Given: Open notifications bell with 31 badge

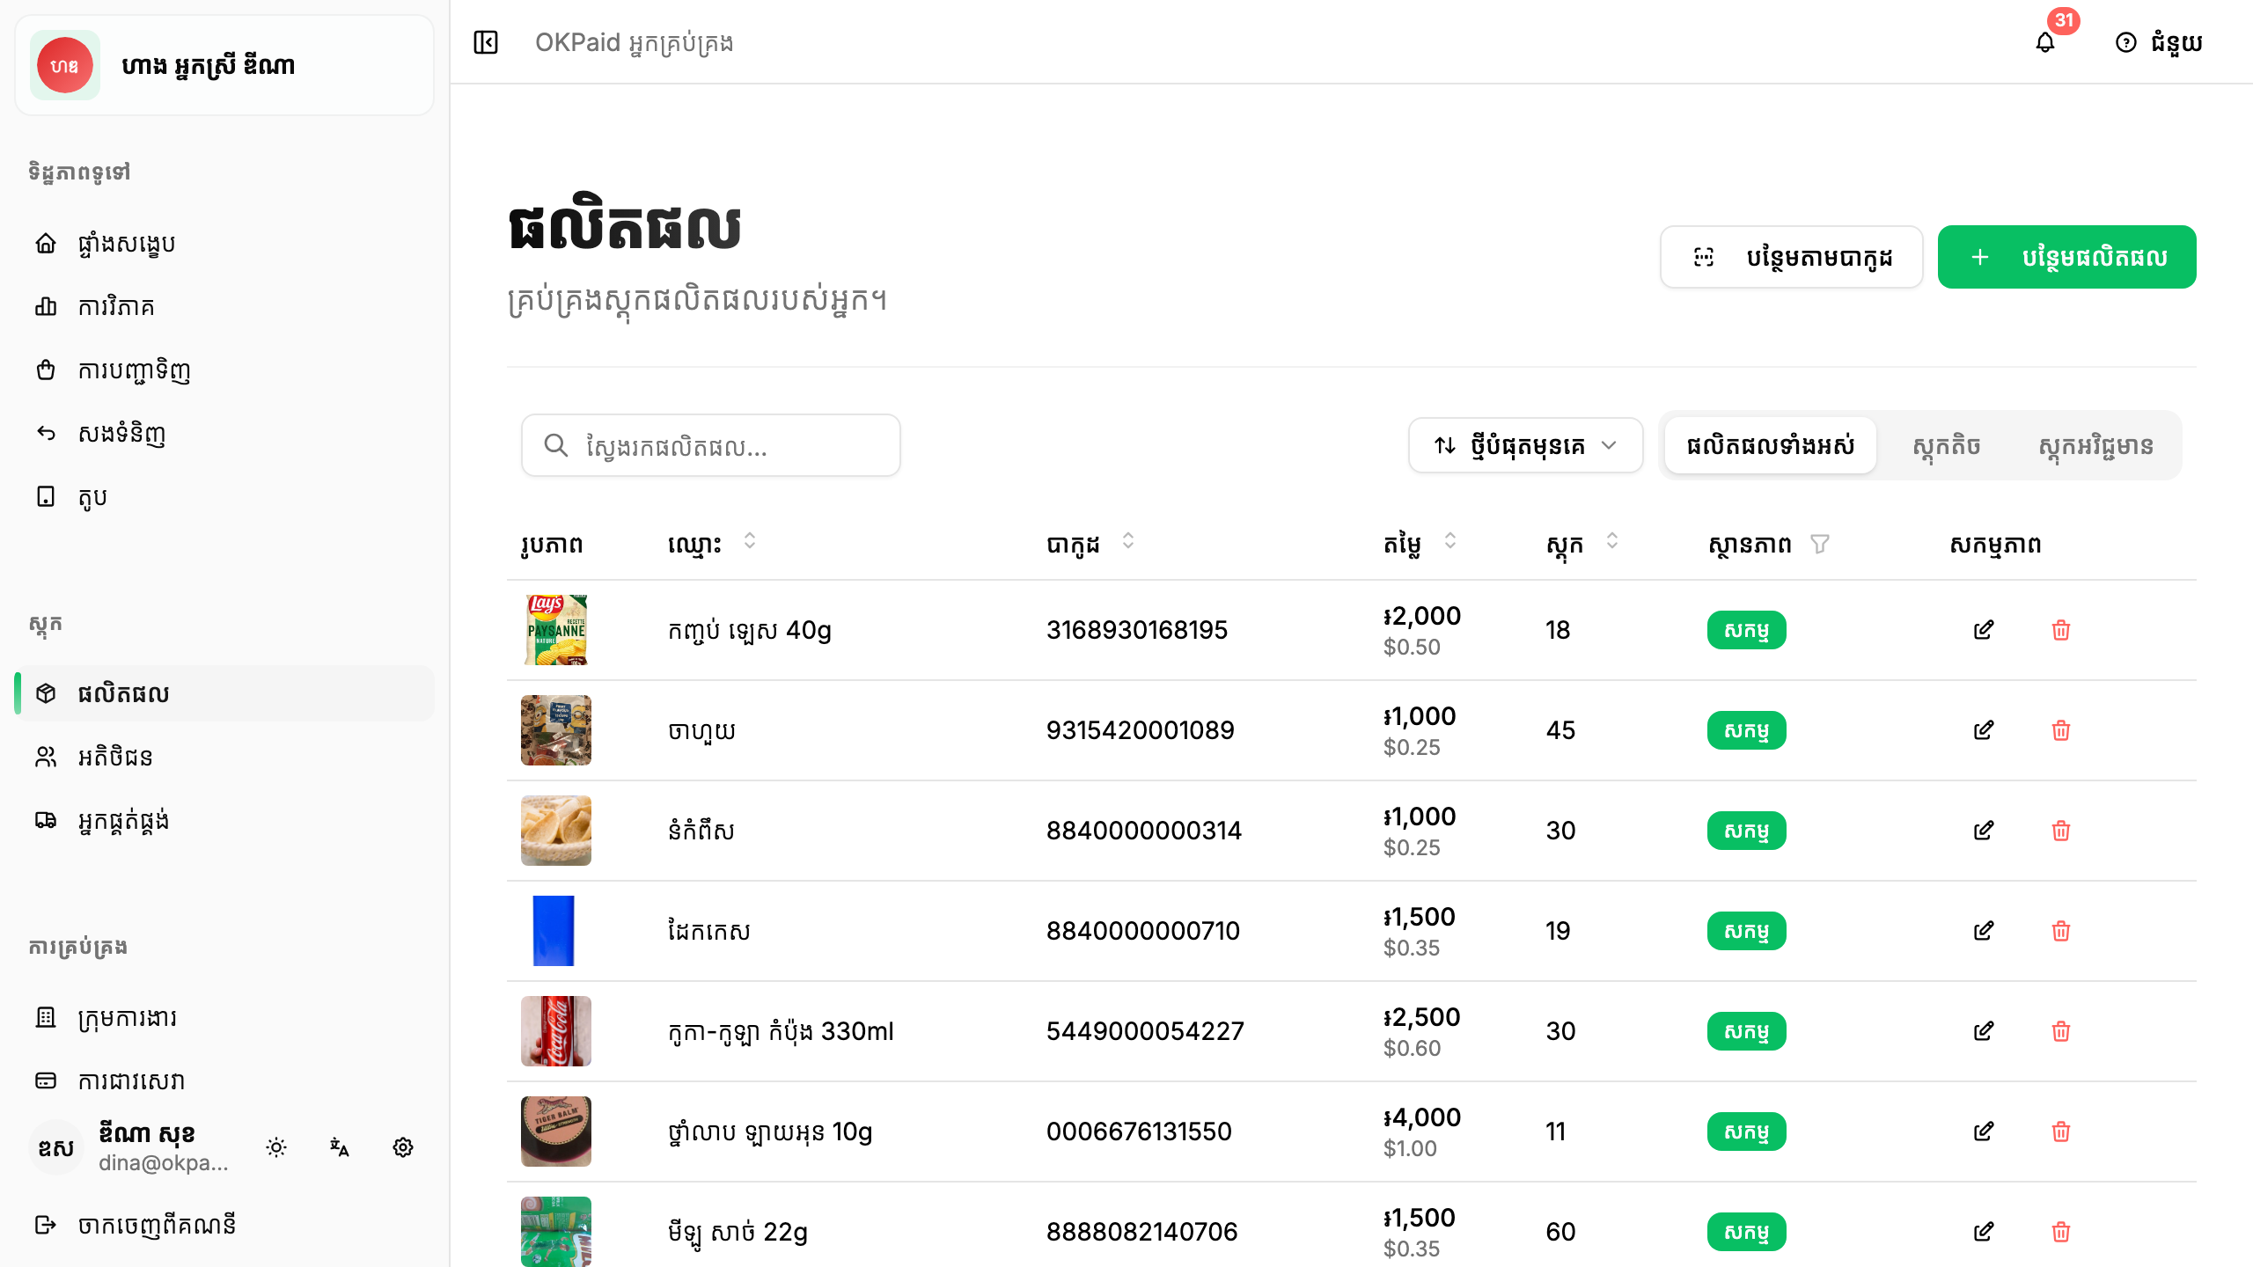Looking at the screenshot, I should 2045,42.
